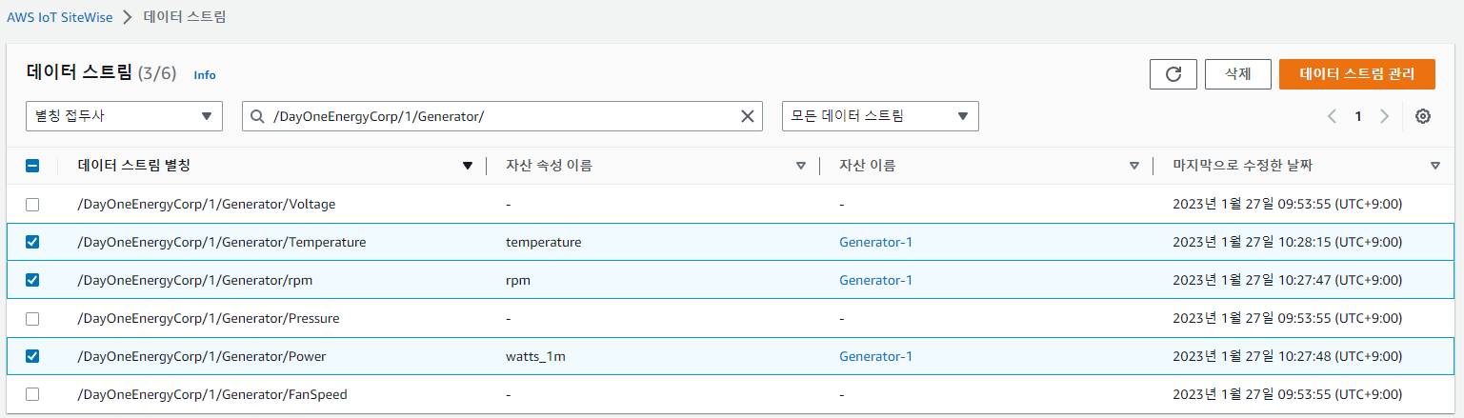The height and width of the screenshot is (418, 1464).
Task: Click the 자산 속성 이름 column header
Action: 549,166
